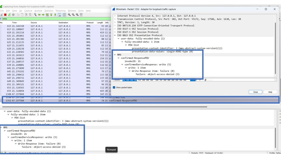Open the Capture menu
The width and height of the screenshot is (281, 158).
coord(28,11)
